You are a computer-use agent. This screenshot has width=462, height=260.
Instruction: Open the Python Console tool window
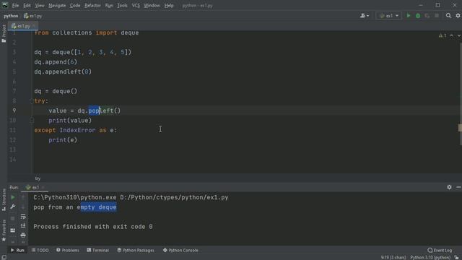180,251
